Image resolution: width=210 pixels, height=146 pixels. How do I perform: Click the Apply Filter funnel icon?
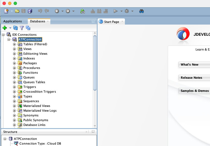(22, 28)
